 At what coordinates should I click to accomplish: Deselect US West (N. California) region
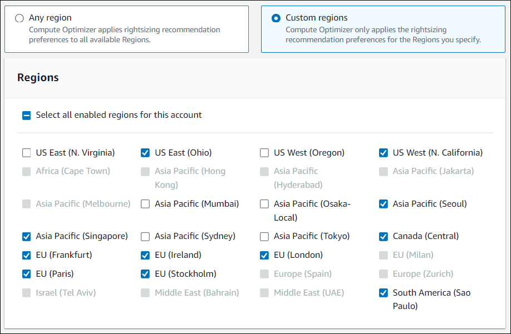pos(384,153)
